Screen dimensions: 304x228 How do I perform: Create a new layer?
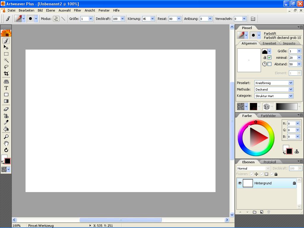click(x=262, y=212)
